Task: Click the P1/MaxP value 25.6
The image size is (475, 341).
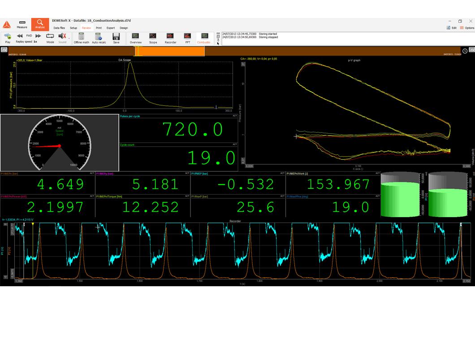Action: pyautogui.click(x=256, y=207)
